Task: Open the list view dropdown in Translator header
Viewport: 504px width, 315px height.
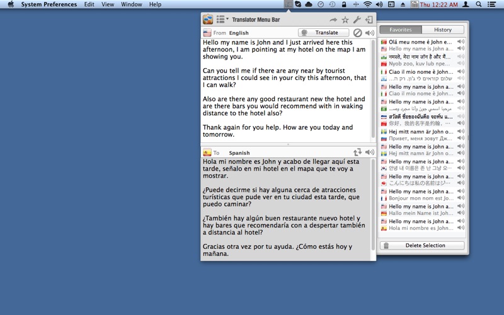Action: [222, 20]
